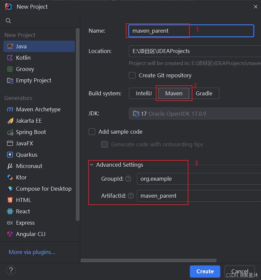Screen dimensions: 261x280
Task: Click the Java coffee cup icon
Action: 10,46
